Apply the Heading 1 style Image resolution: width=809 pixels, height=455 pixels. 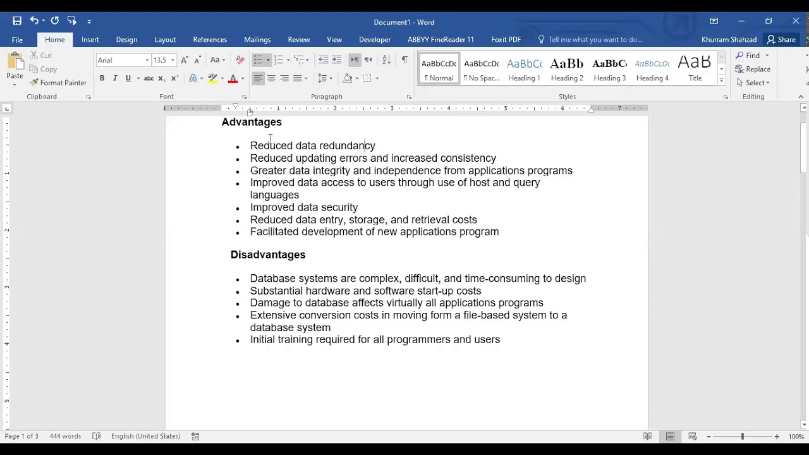click(524, 70)
